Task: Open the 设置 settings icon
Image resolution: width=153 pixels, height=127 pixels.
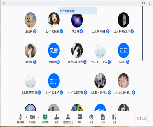Action: 114,119
